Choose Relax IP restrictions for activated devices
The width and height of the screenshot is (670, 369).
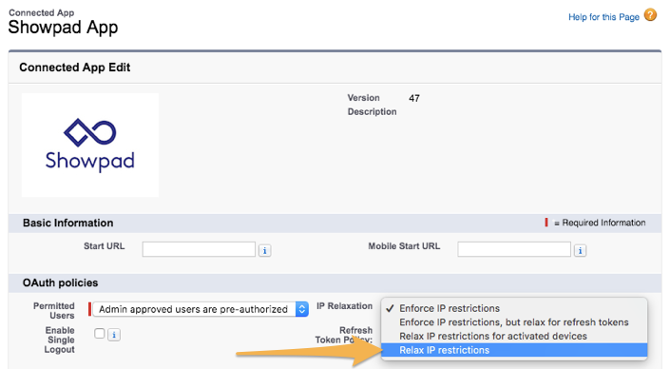tap(514, 336)
